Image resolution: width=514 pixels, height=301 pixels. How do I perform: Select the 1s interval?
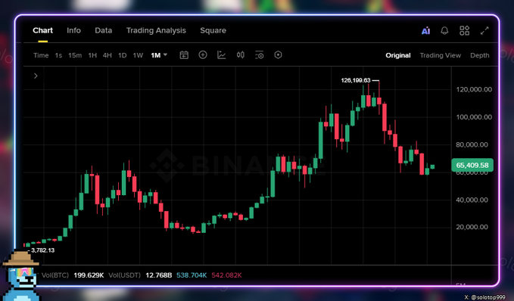point(58,55)
